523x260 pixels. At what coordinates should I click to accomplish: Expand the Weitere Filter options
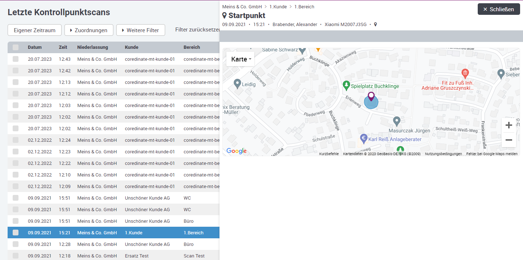tap(141, 30)
